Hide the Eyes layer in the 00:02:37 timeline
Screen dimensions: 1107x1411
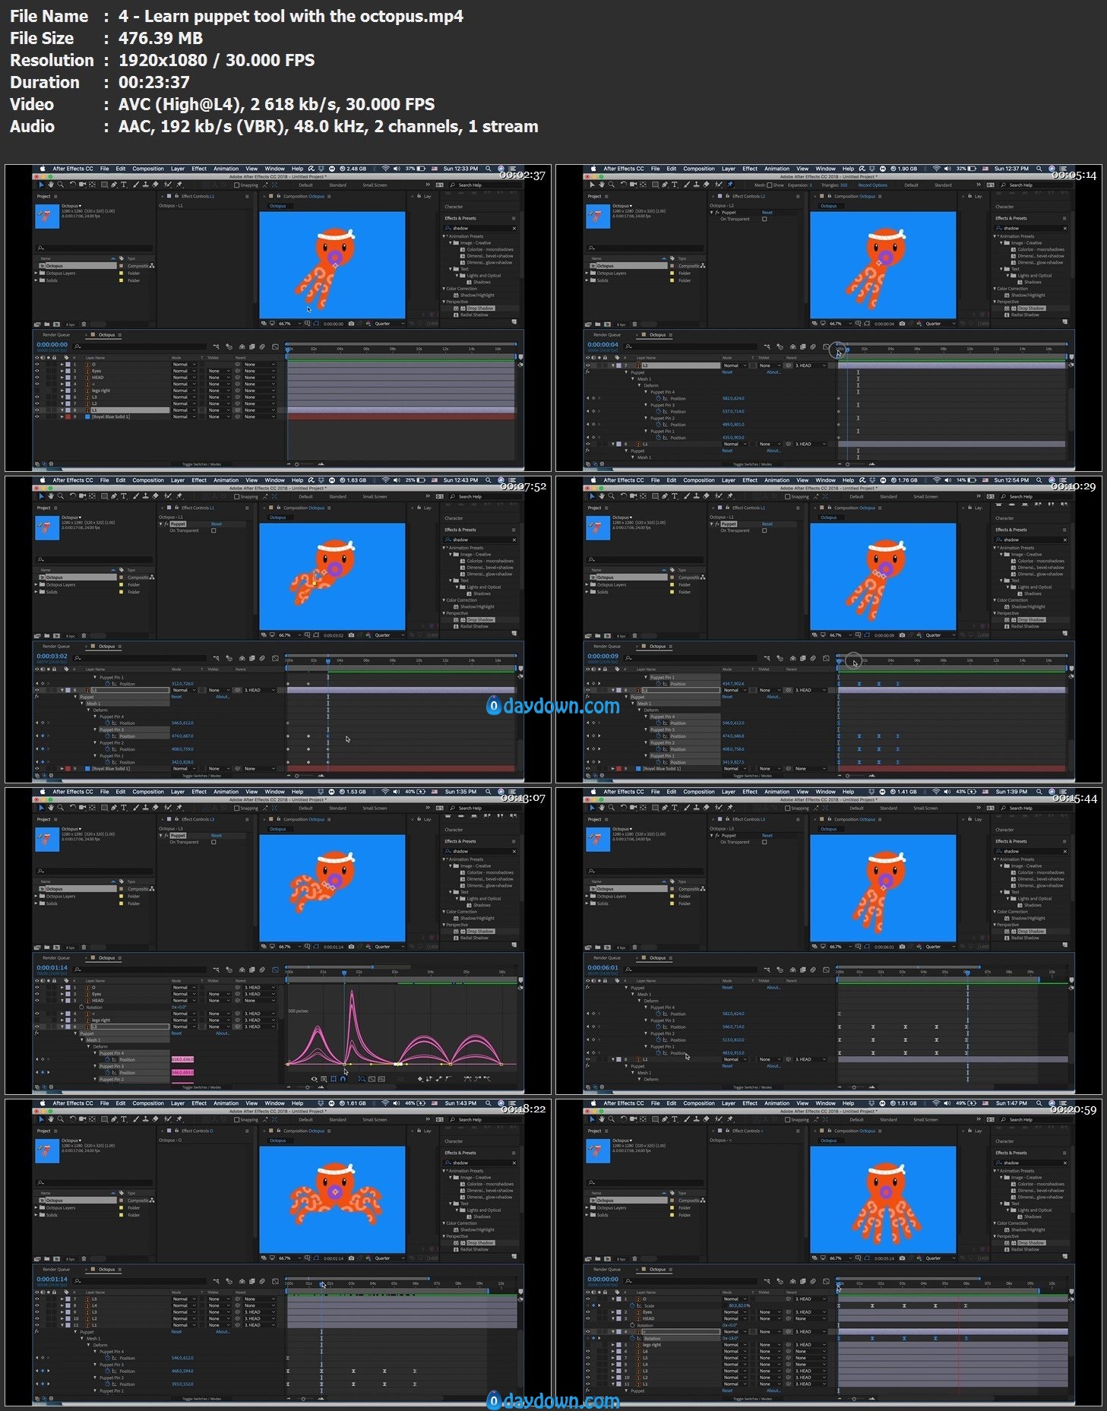click(x=36, y=371)
